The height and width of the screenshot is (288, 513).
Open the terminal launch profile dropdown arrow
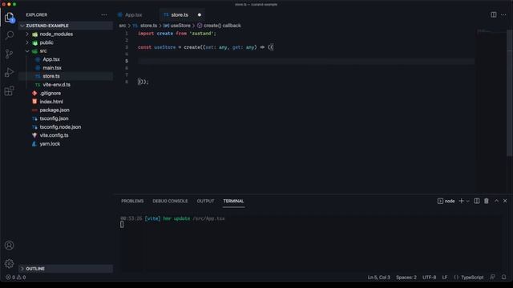coord(467,201)
